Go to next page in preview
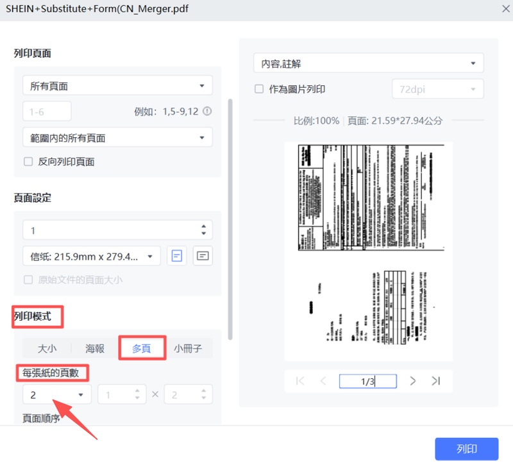The height and width of the screenshot is (470, 513). [413, 381]
